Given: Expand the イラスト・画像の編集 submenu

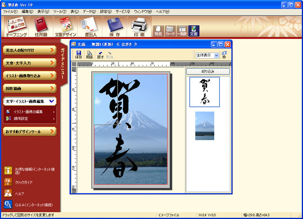Looking at the screenshot, I should pos(54,112).
